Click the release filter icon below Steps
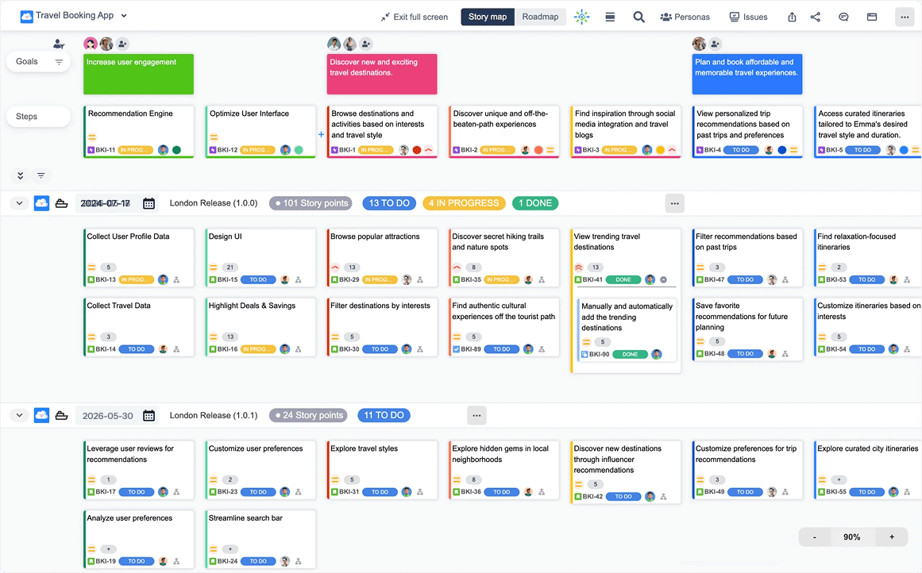This screenshot has width=922, height=573. tap(41, 175)
